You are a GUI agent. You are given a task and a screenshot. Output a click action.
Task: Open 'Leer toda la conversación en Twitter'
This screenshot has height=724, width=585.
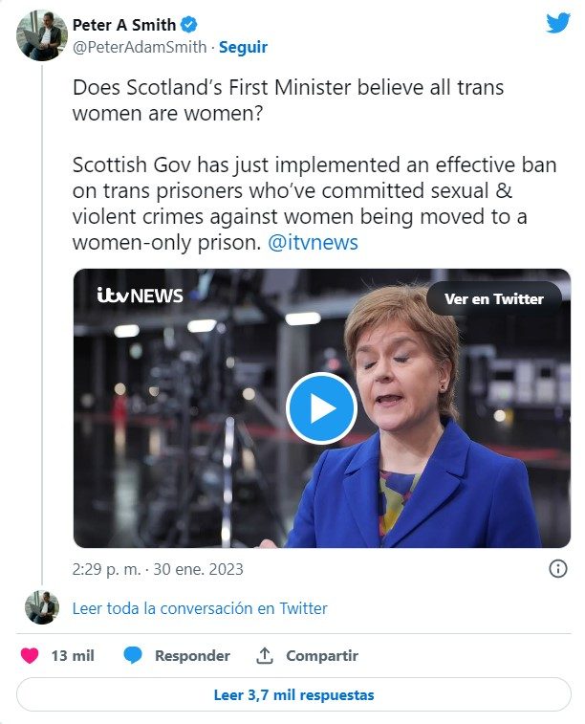200,607
